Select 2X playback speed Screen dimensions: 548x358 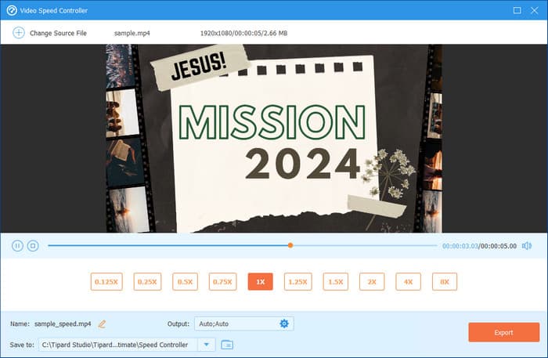[372, 282]
